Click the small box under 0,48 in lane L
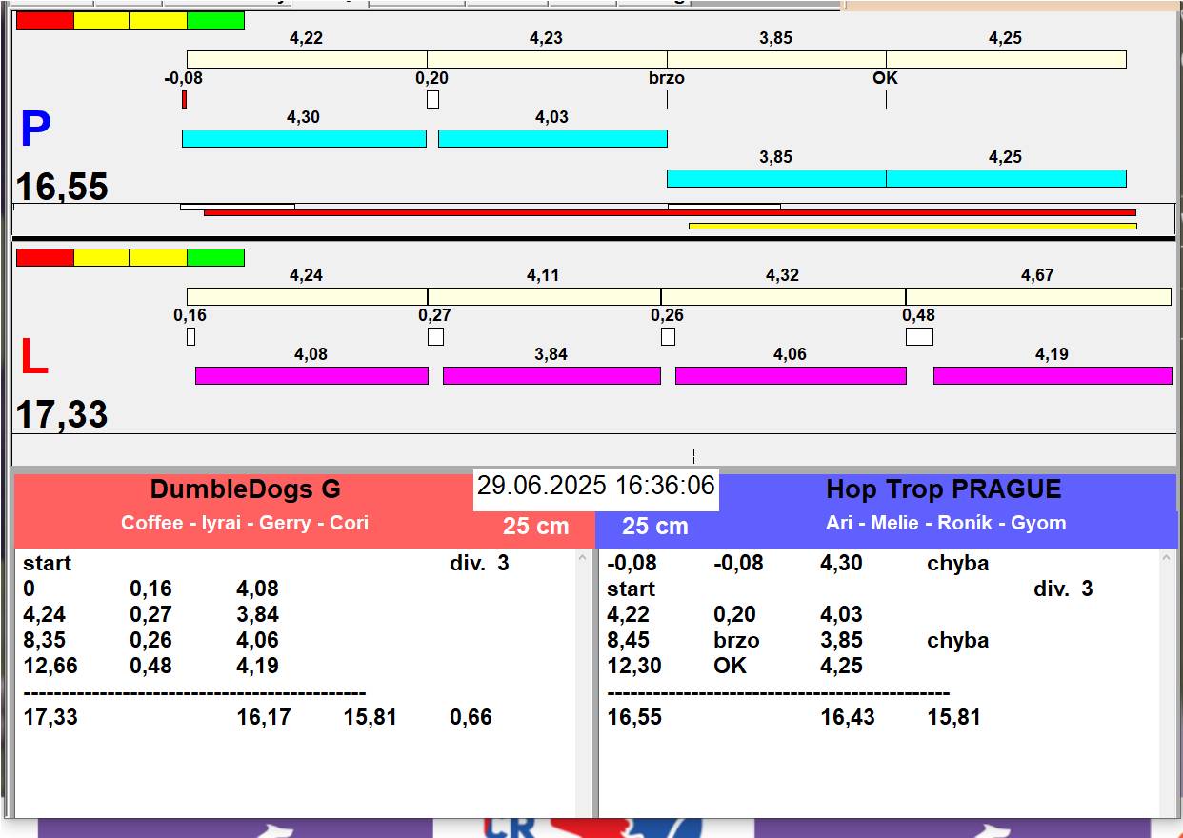1183x838 pixels. coord(919,336)
